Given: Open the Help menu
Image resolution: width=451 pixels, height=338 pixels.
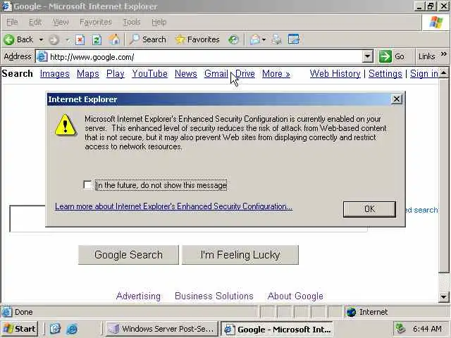Looking at the screenshot, I should 159,22.
